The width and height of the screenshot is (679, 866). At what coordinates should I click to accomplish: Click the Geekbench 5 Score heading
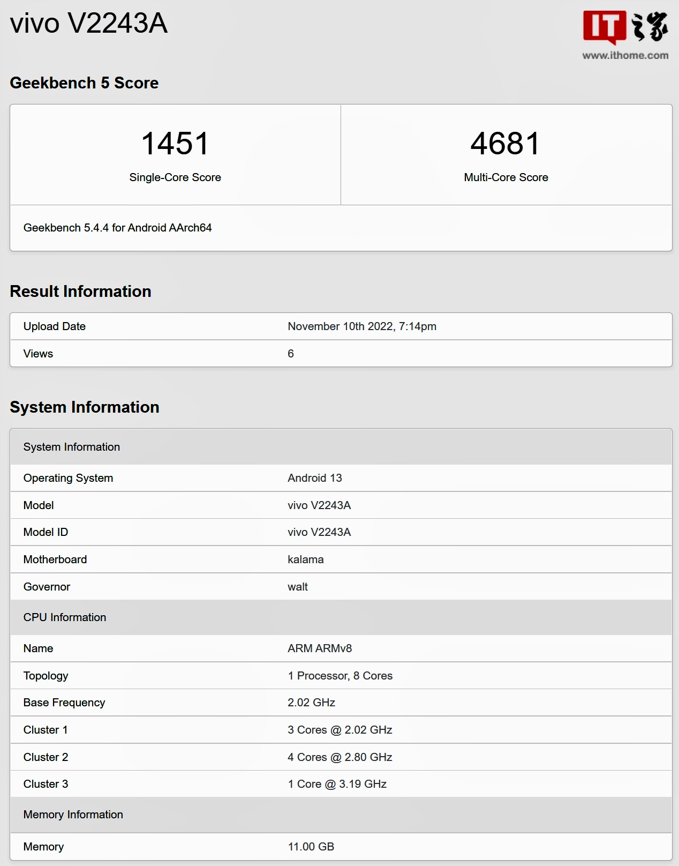(84, 83)
